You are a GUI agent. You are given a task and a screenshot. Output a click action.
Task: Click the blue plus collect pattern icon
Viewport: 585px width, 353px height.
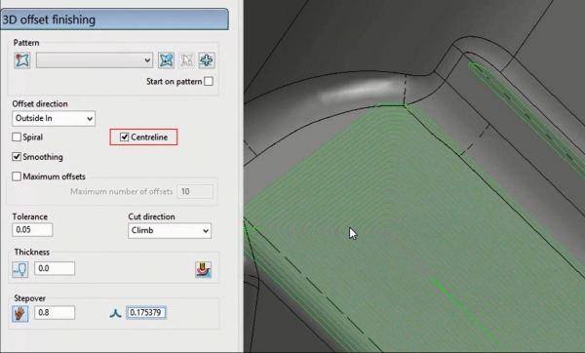click(207, 60)
